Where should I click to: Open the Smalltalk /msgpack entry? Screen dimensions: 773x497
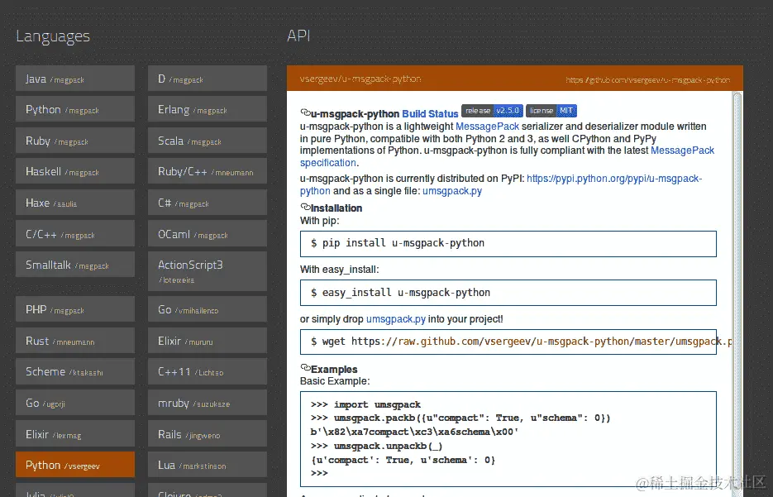pos(75,265)
